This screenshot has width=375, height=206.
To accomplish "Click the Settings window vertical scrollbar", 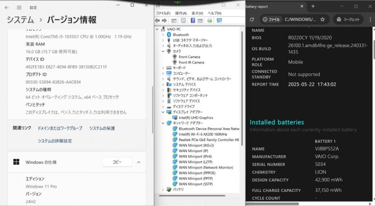I will click(x=153, y=110).
